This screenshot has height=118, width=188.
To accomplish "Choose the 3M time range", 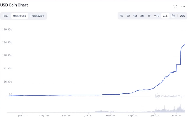I will pos(142,16).
